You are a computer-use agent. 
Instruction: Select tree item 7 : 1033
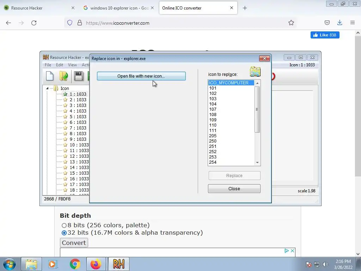[x=78, y=128]
